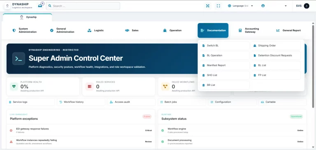Image resolution: width=316 pixels, height=150 pixels.
Task: Click the Failed Services server icon
Action: tap(90, 86)
